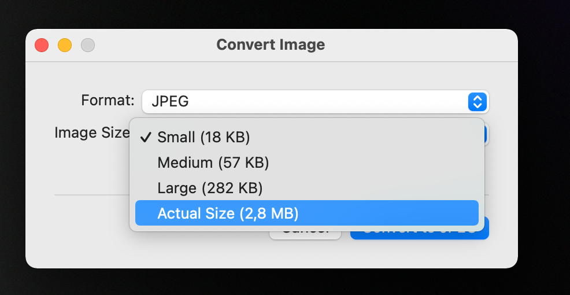Click the Image Size label text
Viewport: 570px width, 295px height.
pyautogui.click(x=92, y=133)
